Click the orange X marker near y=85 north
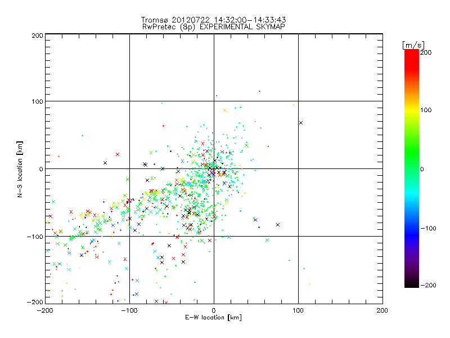The width and height of the screenshot is (450, 338). coord(225,110)
